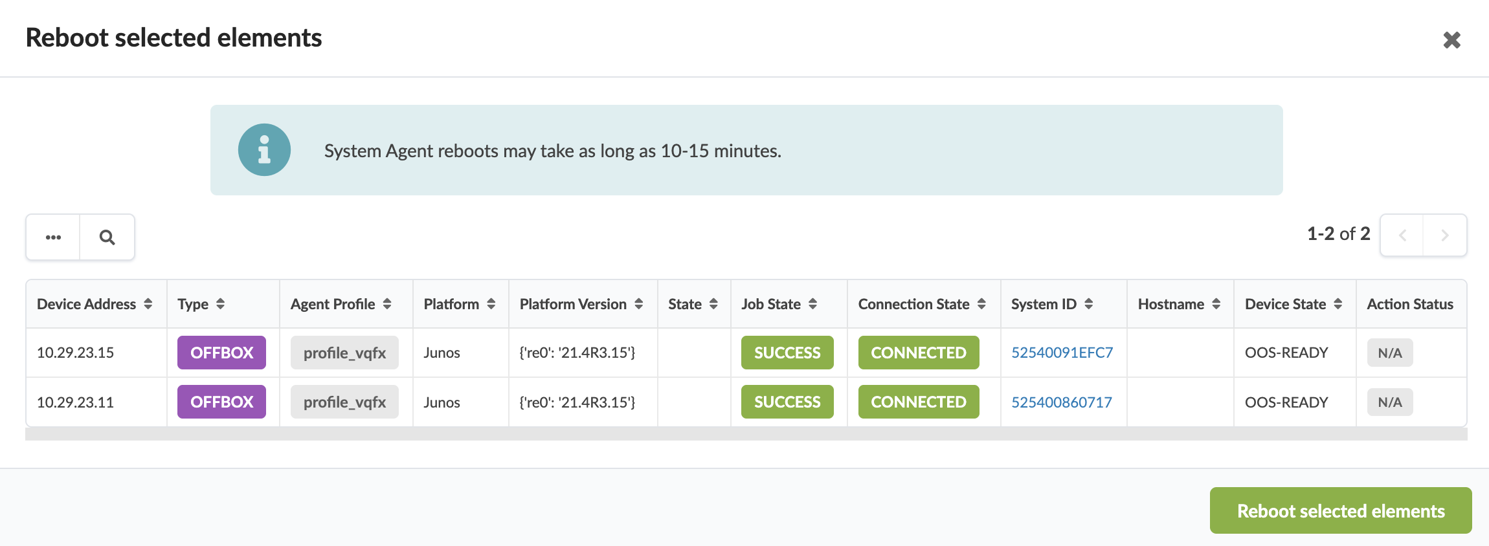
Task: Open System ID 525400860717 link
Action: (x=1061, y=402)
